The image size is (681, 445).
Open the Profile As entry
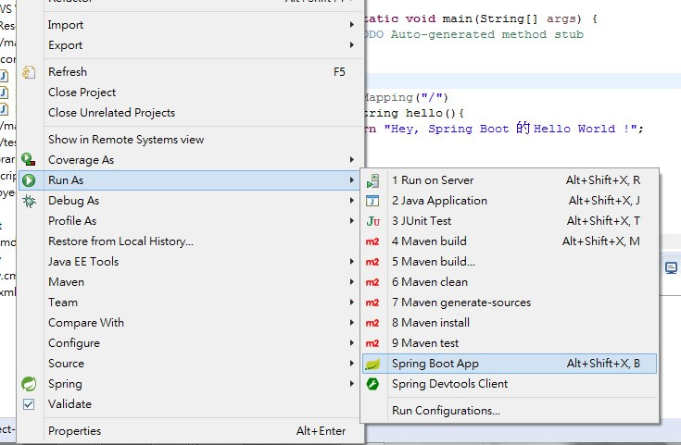tap(190, 221)
